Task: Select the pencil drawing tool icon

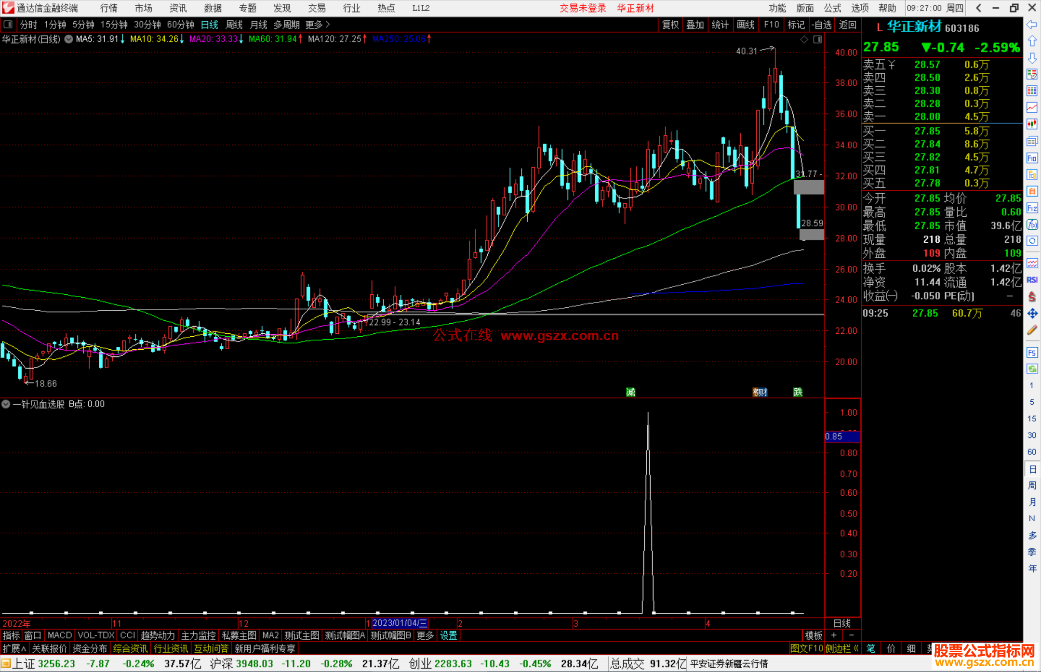Action: click(x=1032, y=330)
